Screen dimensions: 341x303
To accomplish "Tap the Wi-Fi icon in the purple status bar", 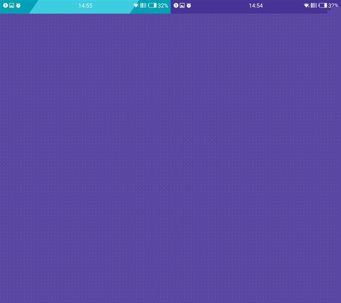I will pyautogui.click(x=306, y=6).
